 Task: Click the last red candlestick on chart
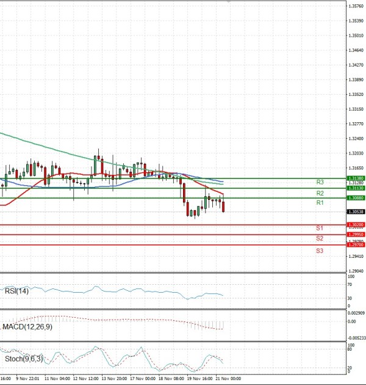223,207
